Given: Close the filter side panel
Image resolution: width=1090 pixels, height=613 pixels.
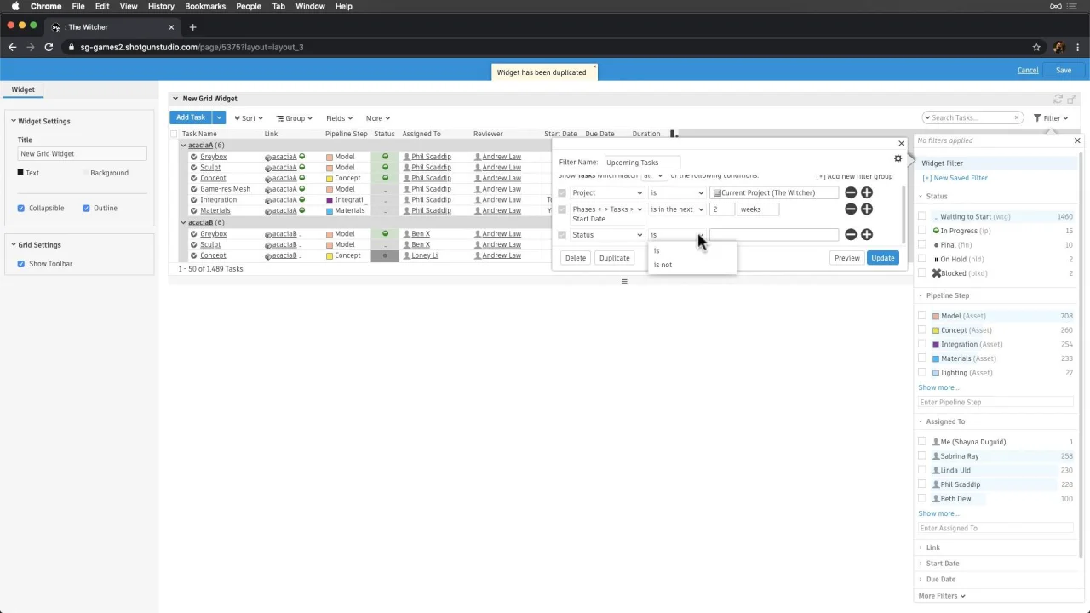Looking at the screenshot, I should click(x=1077, y=140).
